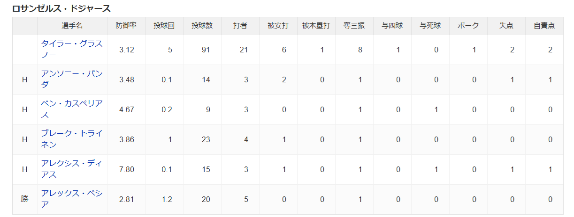Open アレックス・ベシア player link
The image size is (574, 217).
click(x=72, y=199)
